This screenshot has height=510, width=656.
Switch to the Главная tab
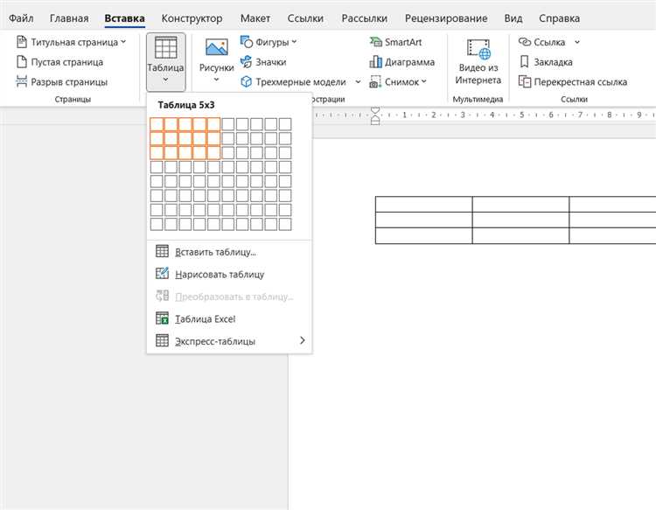(69, 17)
